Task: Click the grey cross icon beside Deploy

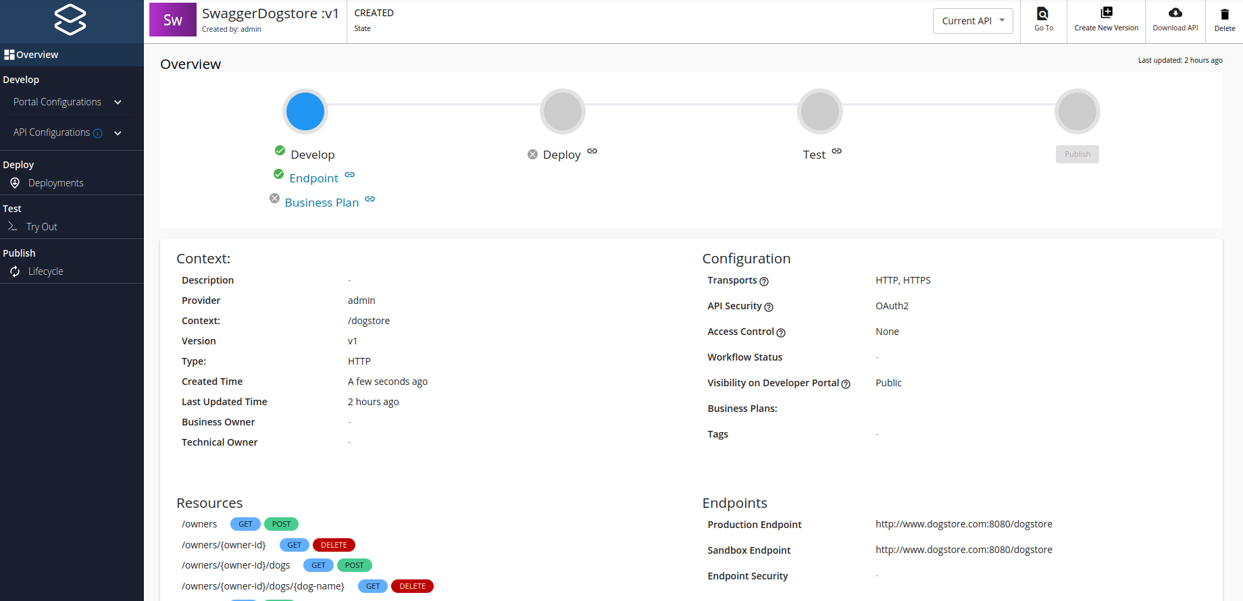Action: [x=532, y=155]
